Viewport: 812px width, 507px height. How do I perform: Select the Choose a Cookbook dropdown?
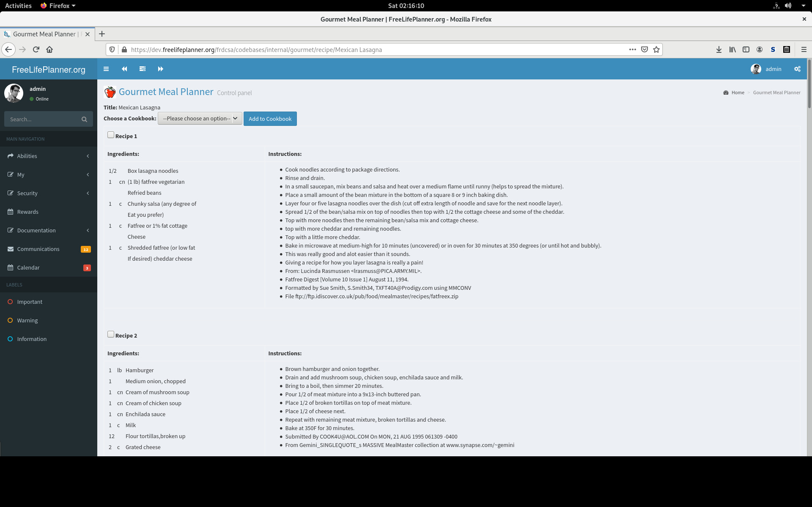tap(198, 118)
